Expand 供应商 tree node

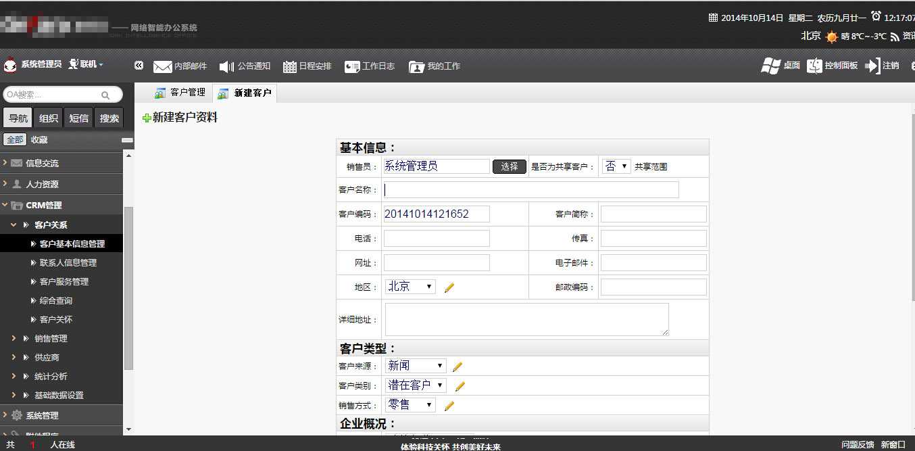click(x=14, y=357)
